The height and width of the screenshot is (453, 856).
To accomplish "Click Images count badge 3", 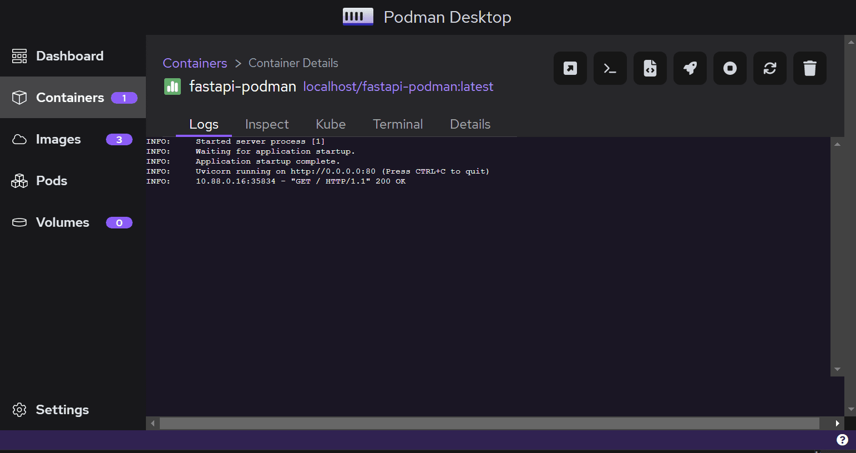I will pyautogui.click(x=119, y=139).
